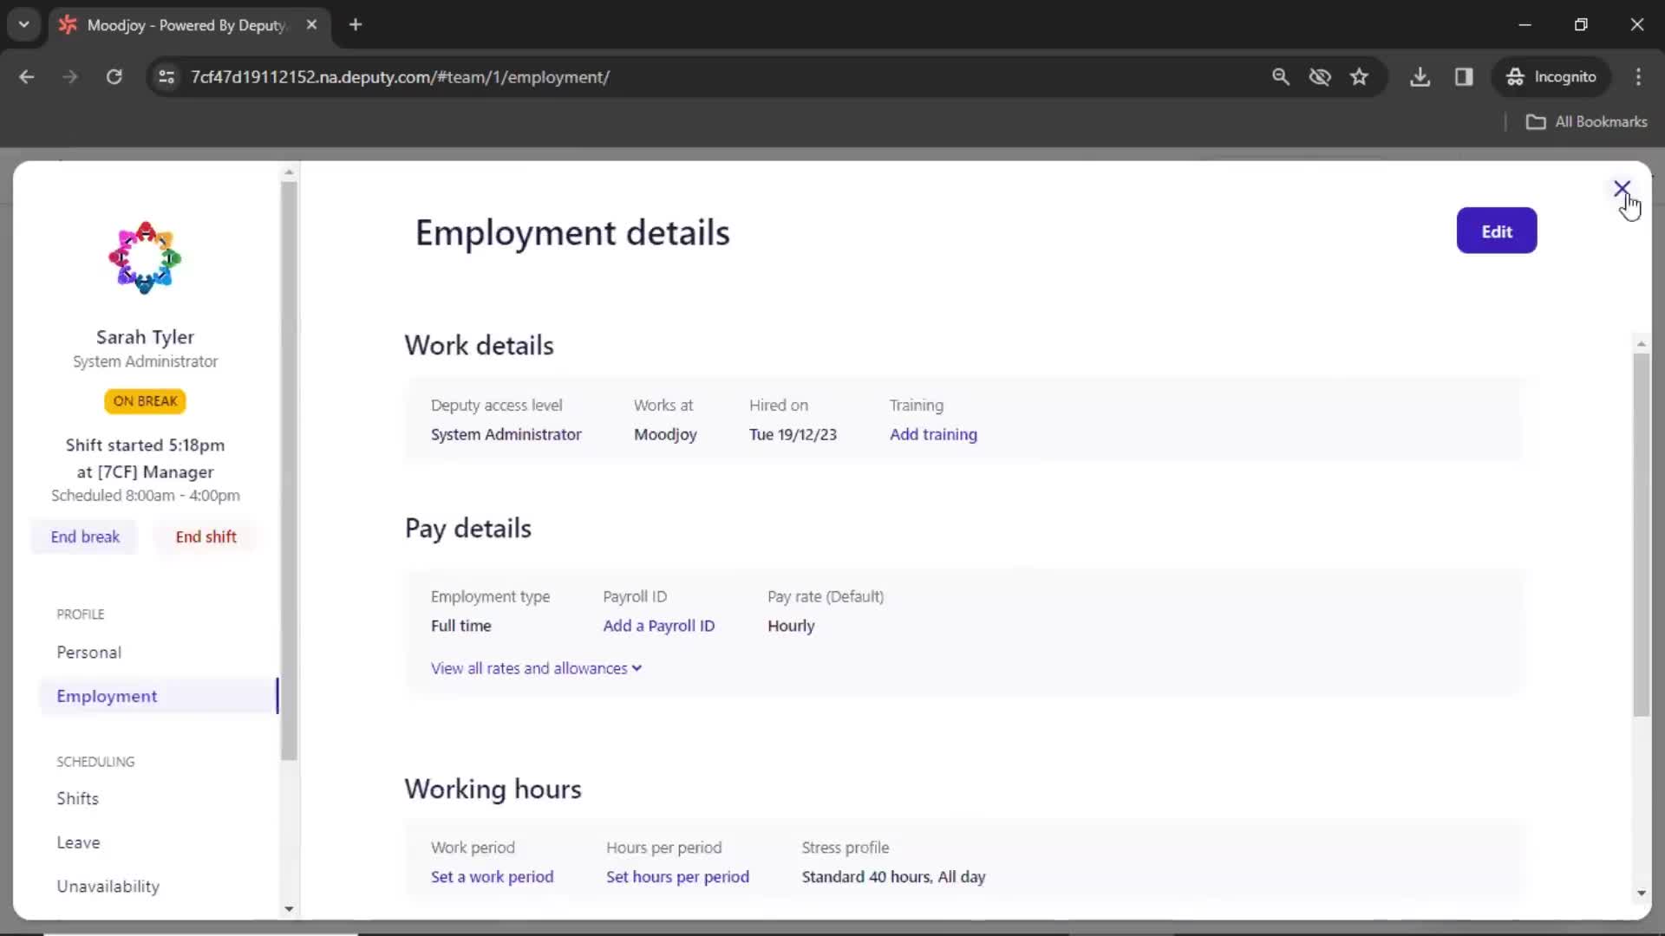Open Chrome three-dot menu
This screenshot has height=936, width=1665.
(x=1638, y=77)
